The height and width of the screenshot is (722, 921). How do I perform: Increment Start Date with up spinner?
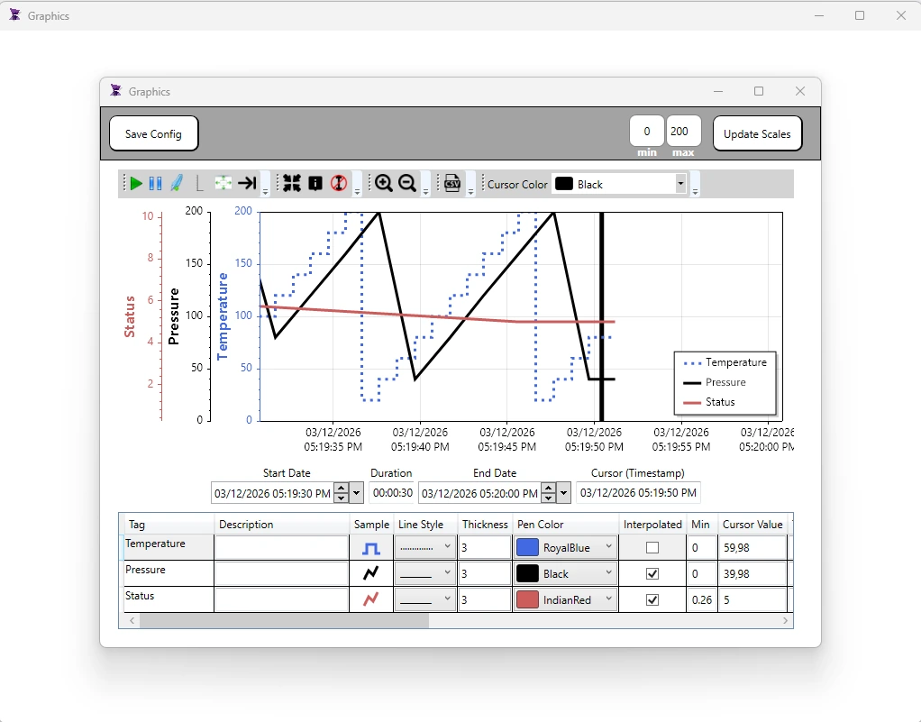point(342,488)
